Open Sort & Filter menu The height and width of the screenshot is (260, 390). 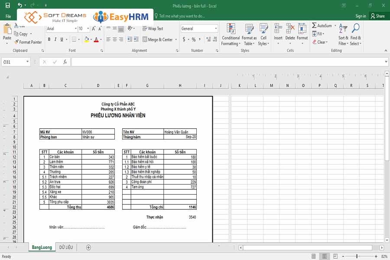(343, 35)
